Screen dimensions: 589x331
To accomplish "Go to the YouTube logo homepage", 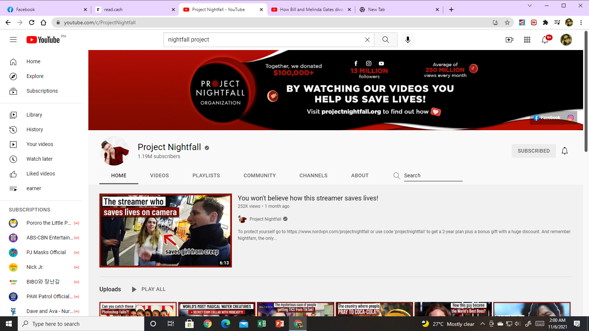I will pos(43,40).
